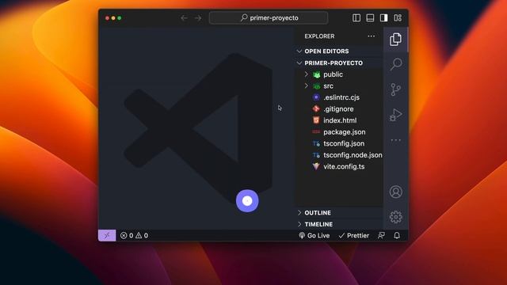Expand the src folder chevron

[307, 86]
